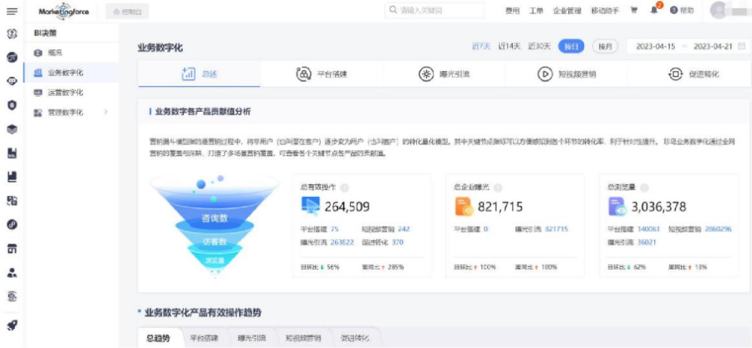Viewport: 752px width, 348px height.
Task: Click the 运营数字化 sidebar icon
Action: pyautogui.click(x=38, y=93)
